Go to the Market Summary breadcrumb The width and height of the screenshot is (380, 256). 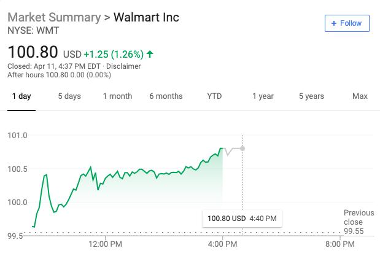[54, 17]
